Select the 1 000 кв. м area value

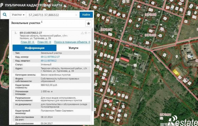pyautogui.click(x=47, y=91)
